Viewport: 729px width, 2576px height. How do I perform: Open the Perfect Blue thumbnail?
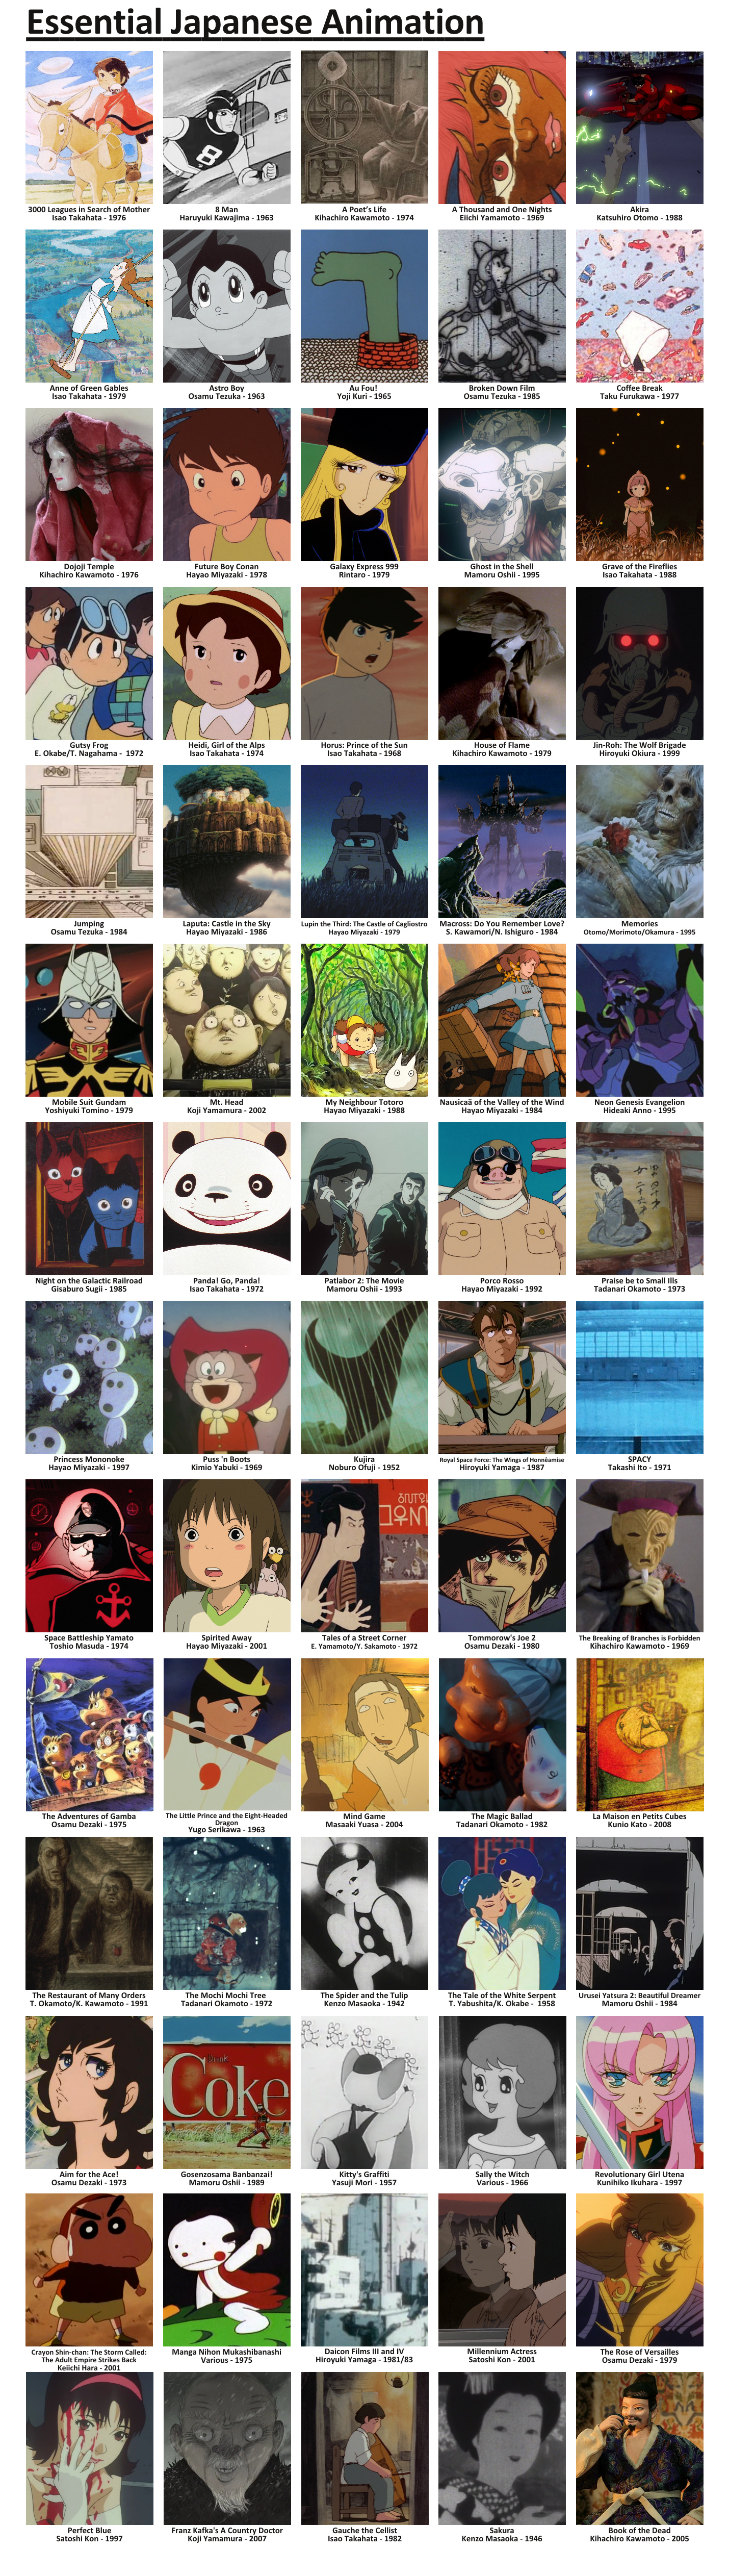tap(89, 2449)
